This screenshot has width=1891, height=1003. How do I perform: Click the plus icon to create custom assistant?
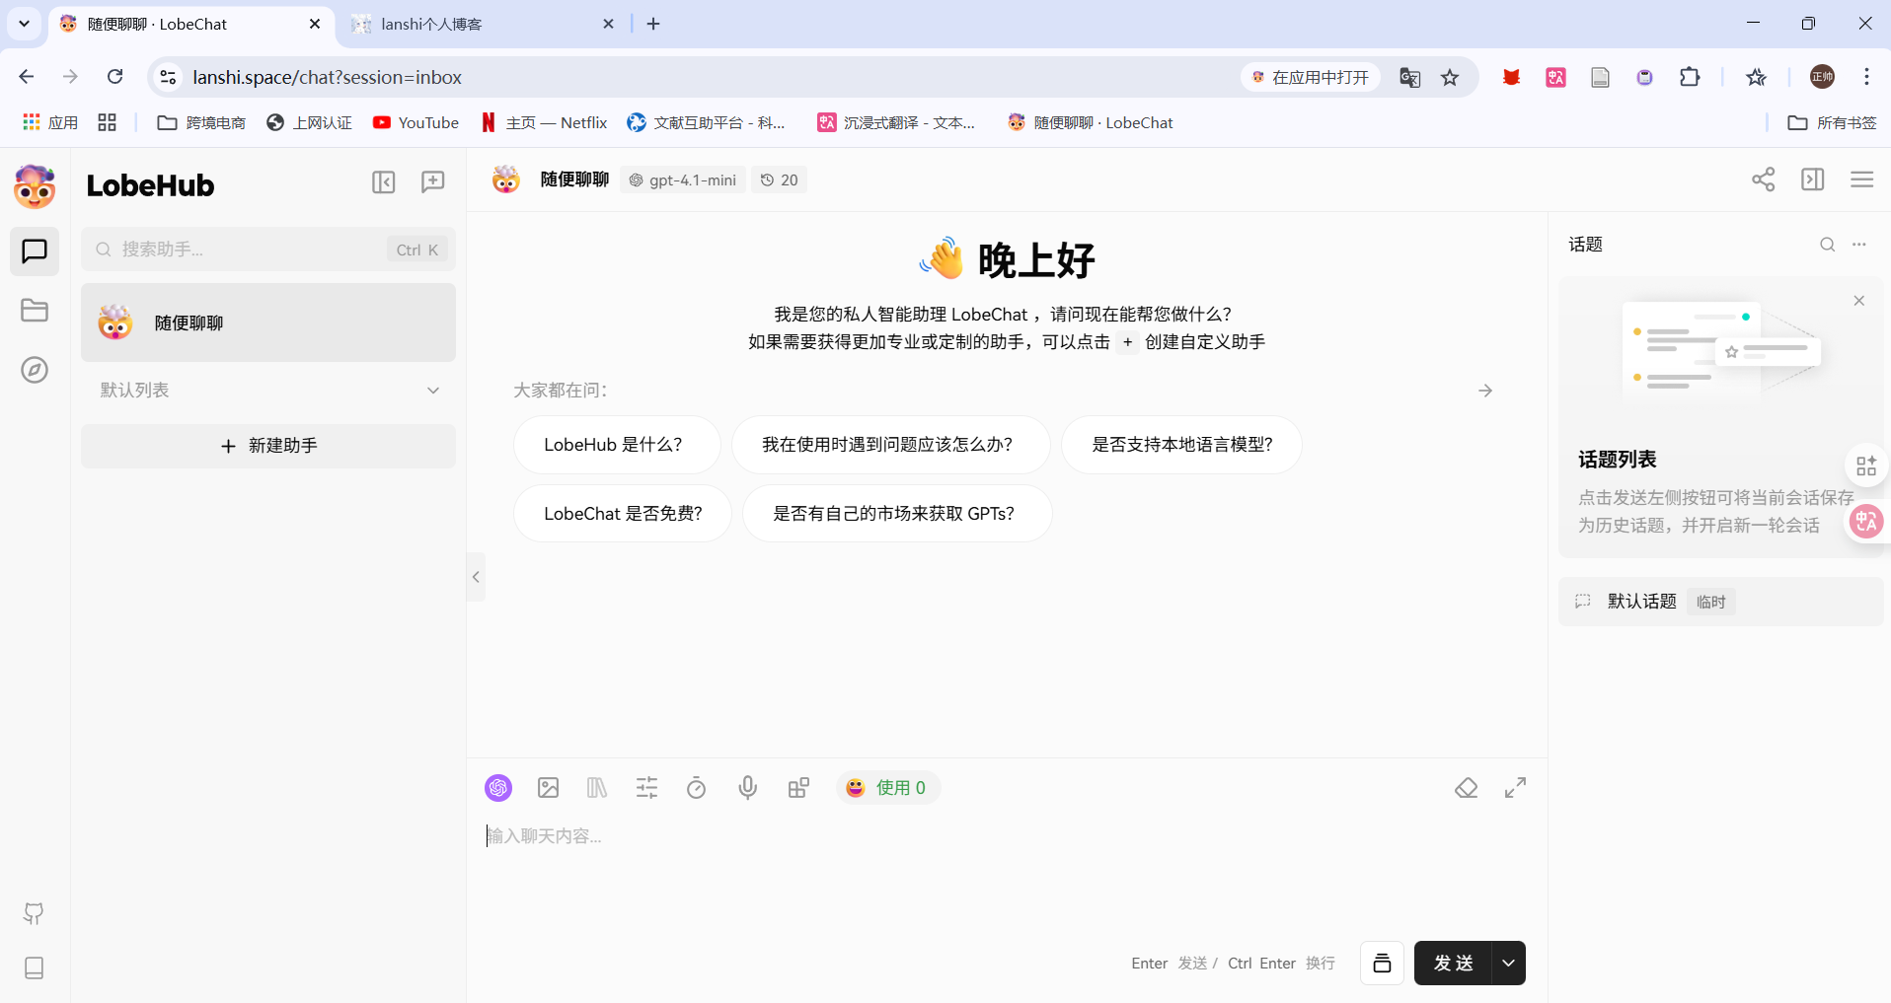1127,342
